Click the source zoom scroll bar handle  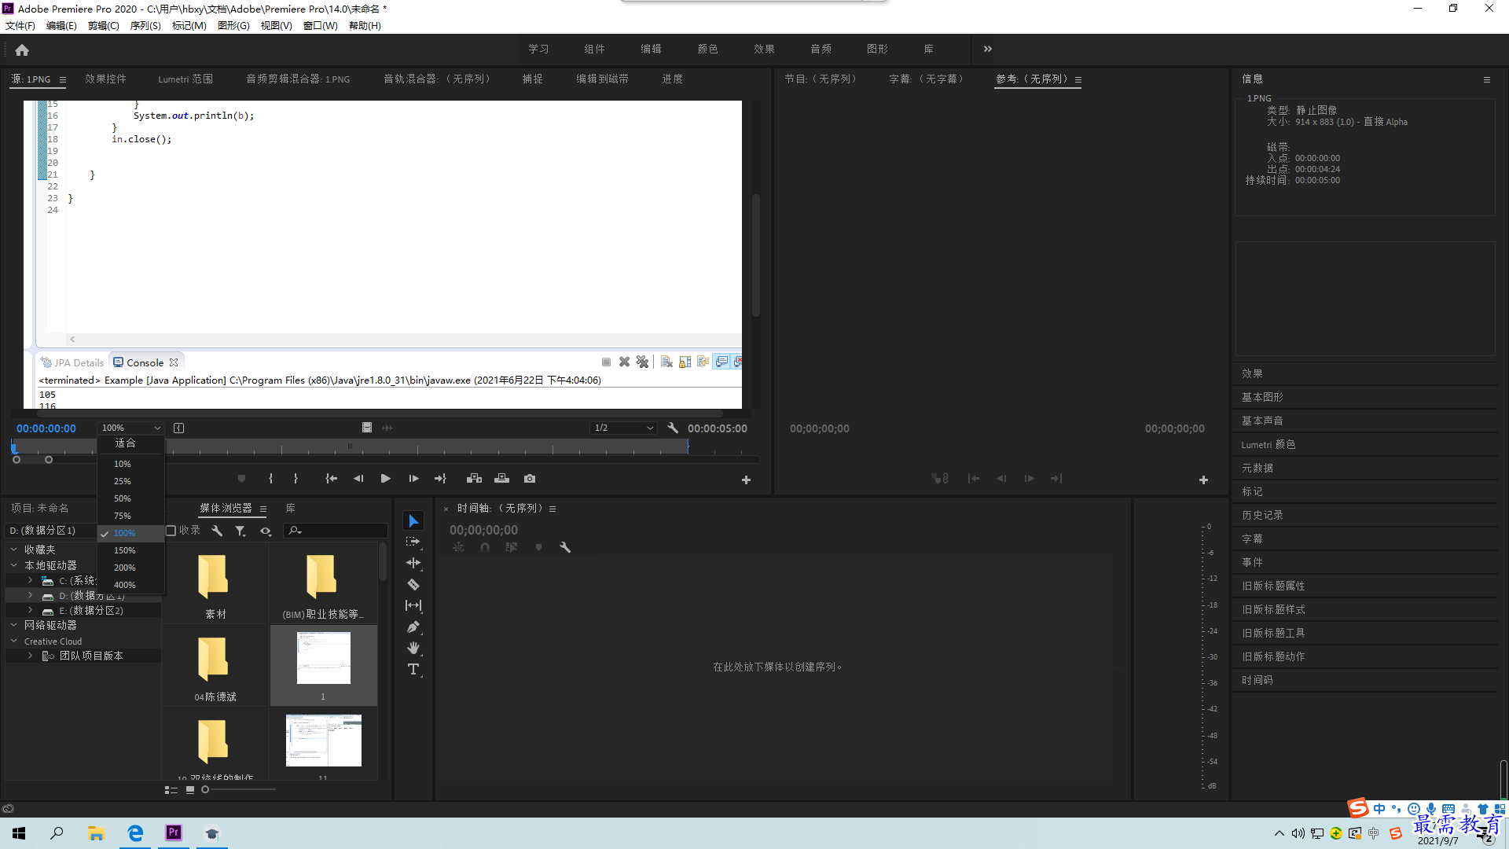32,460
